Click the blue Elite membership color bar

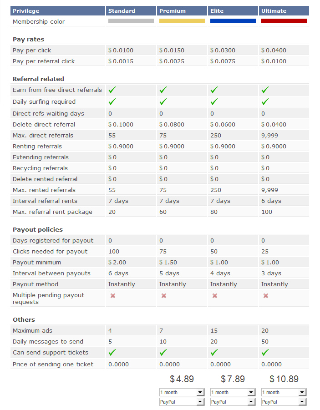(233, 21)
